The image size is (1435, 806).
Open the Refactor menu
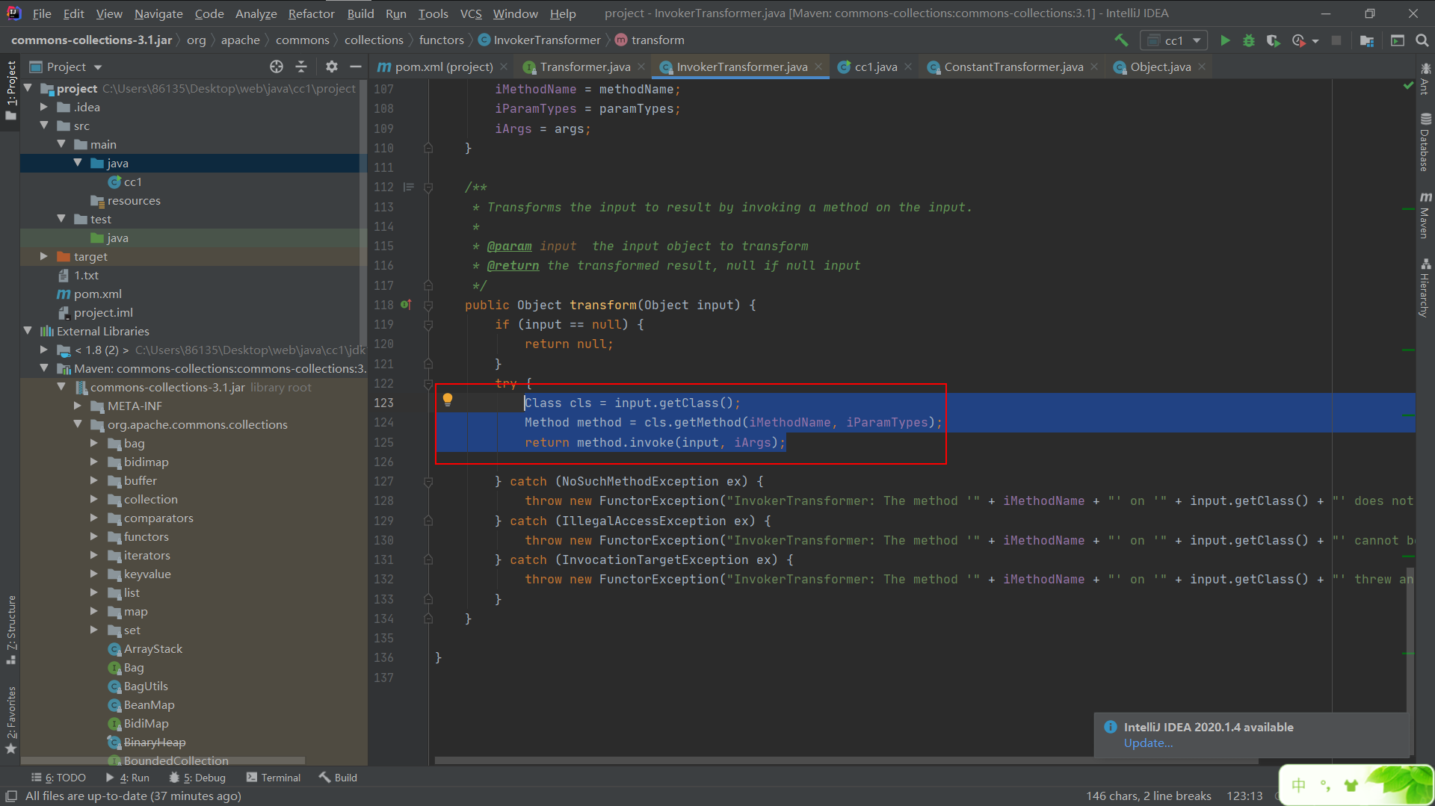pyautogui.click(x=311, y=13)
